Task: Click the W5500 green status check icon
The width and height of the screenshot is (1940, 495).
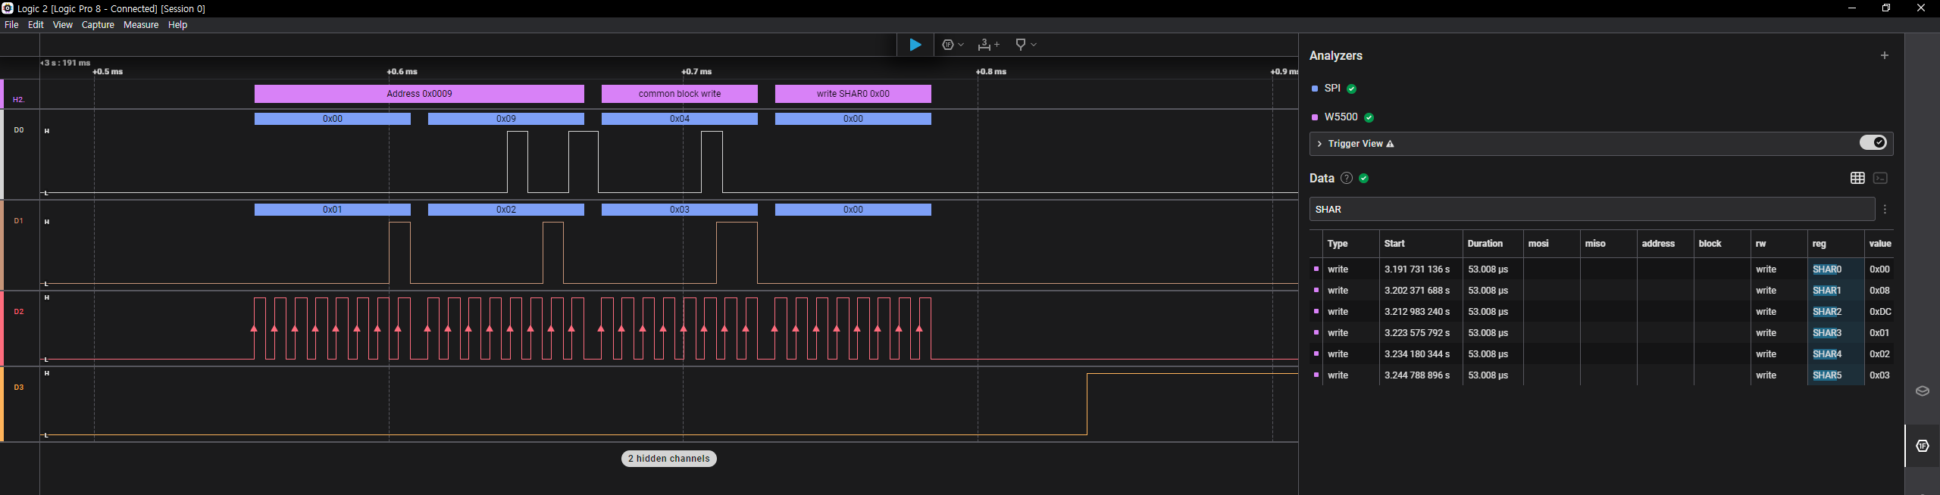Action: (1369, 117)
